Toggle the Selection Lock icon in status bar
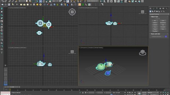The height and width of the screenshot is (95, 170). click(83, 93)
